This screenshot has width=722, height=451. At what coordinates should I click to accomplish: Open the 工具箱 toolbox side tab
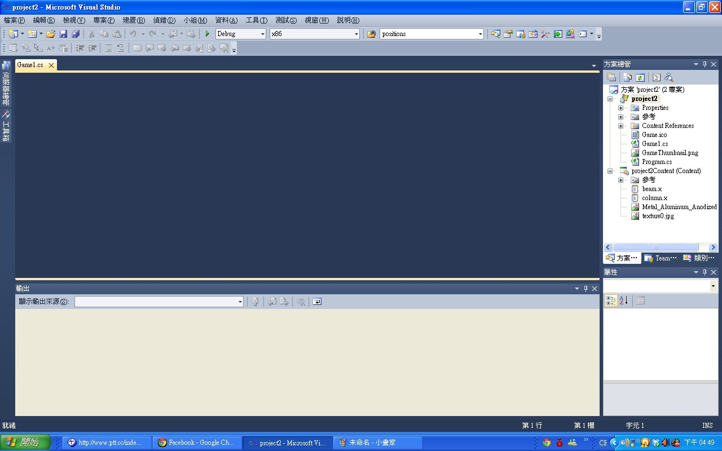[x=6, y=126]
